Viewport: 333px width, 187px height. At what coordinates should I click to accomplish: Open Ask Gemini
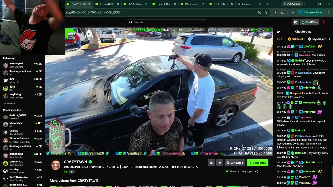293,4
